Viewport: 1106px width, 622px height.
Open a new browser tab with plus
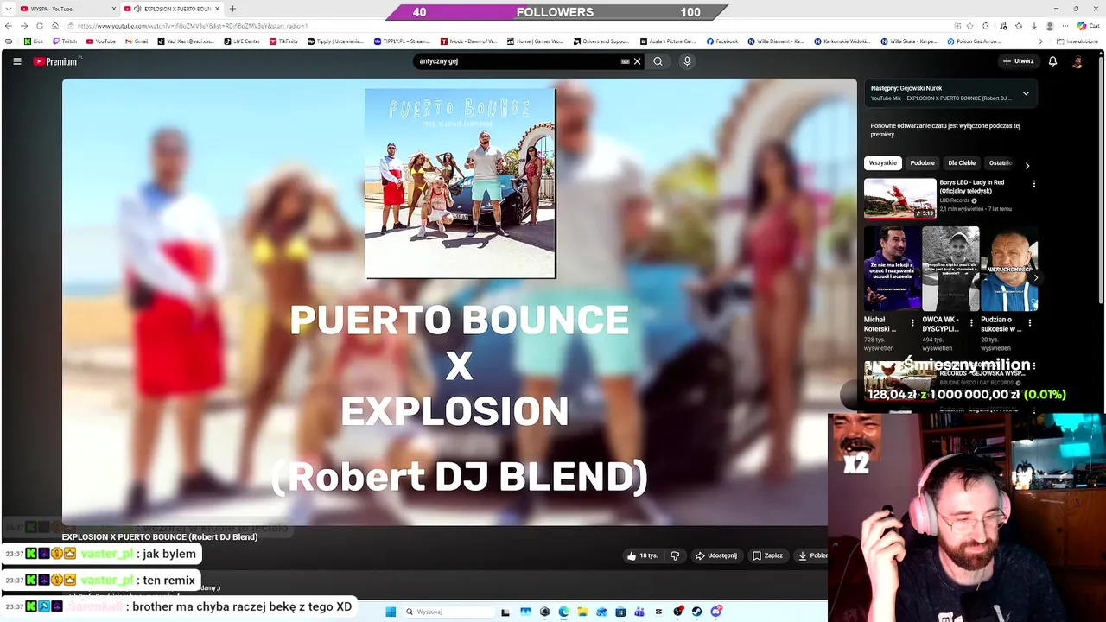pyautogui.click(x=232, y=9)
